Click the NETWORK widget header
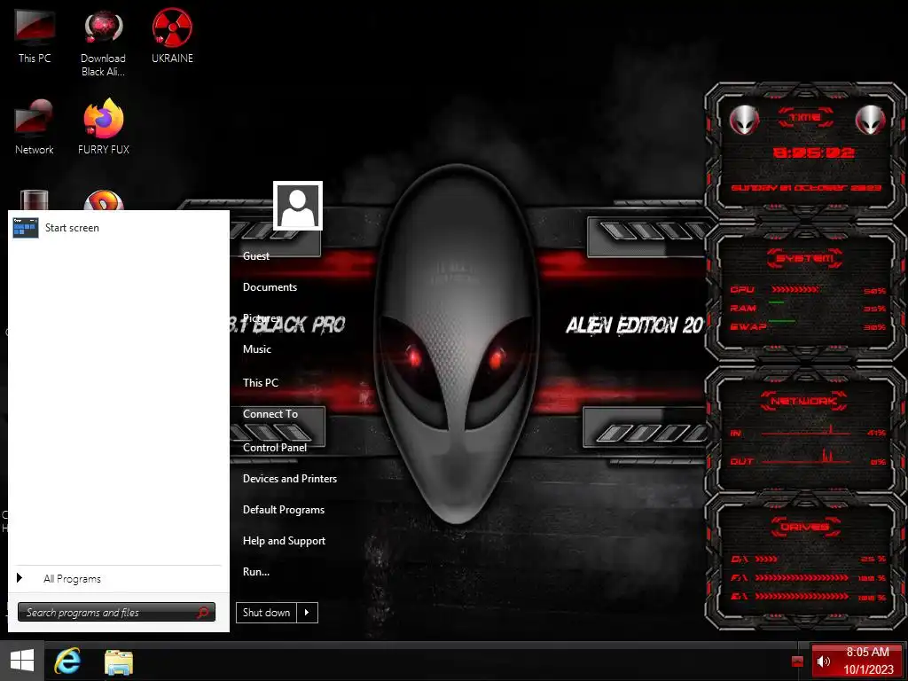The image size is (908, 681). tap(804, 401)
